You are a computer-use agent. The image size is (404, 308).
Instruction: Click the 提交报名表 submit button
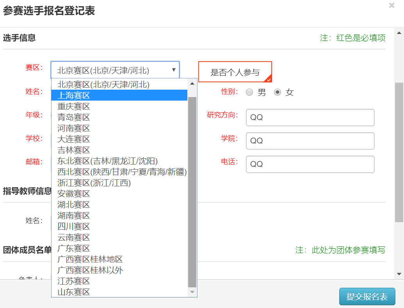[367, 297]
